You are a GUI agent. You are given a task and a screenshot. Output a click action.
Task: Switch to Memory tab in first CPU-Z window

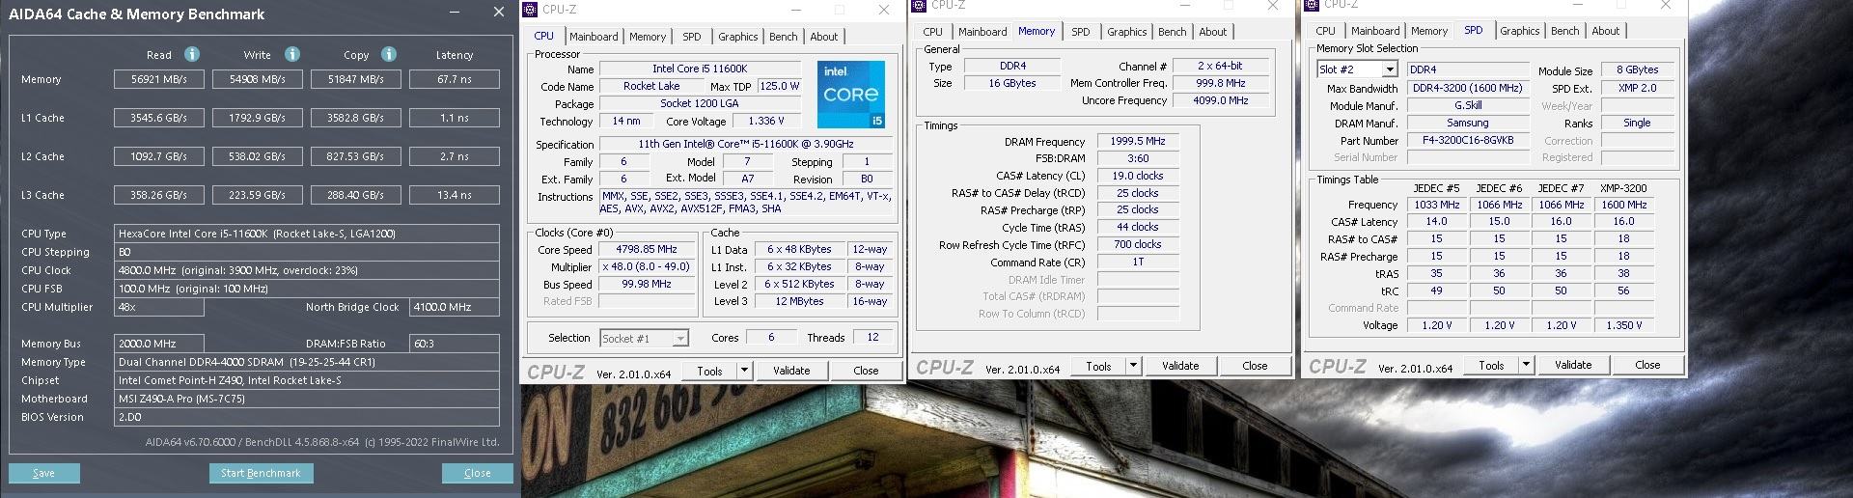(648, 37)
